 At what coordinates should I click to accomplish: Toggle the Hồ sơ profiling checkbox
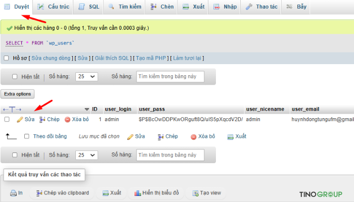[x=6, y=58]
